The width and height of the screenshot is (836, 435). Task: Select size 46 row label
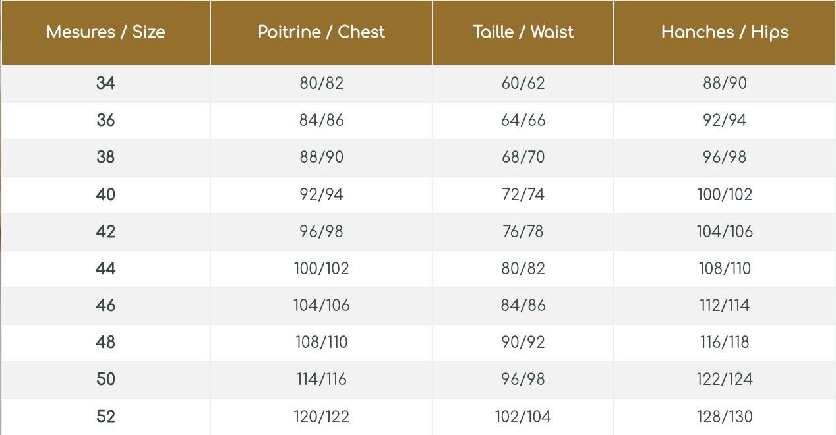tap(105, 305)
